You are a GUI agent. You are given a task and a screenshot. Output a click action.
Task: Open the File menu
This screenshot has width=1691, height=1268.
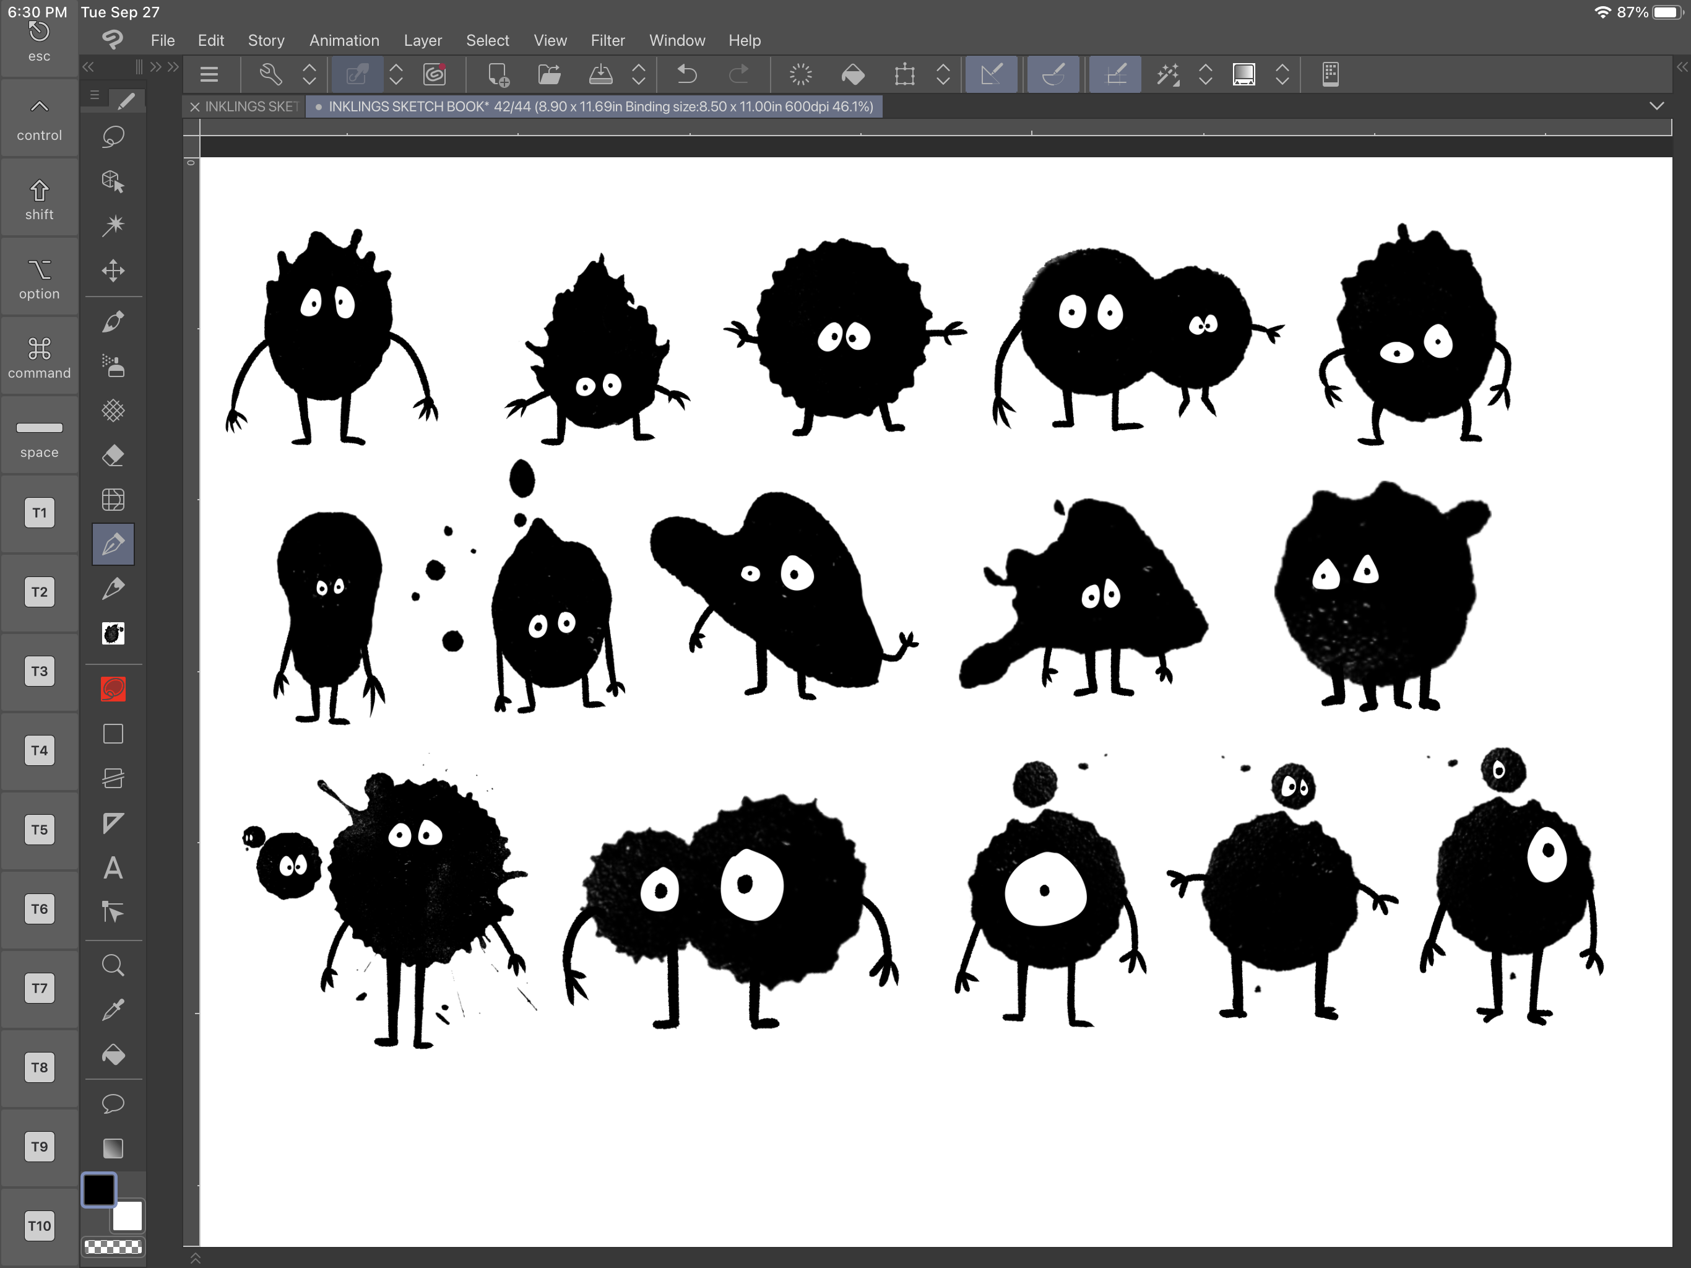[163, 40]
